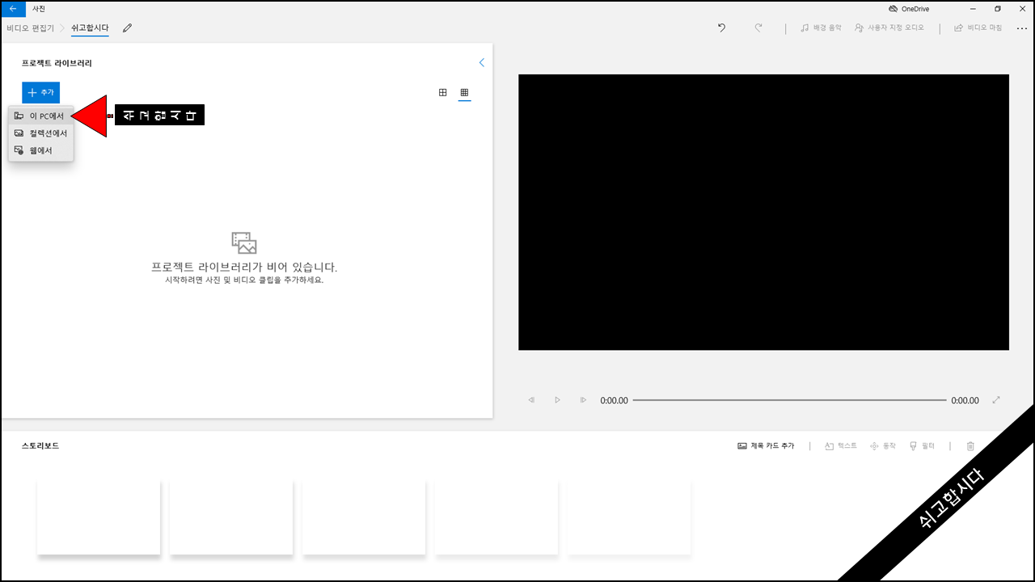This screenshot has width=1035, height=582.
Task: Click the blue 추가 add button
Action: [40, 93]
